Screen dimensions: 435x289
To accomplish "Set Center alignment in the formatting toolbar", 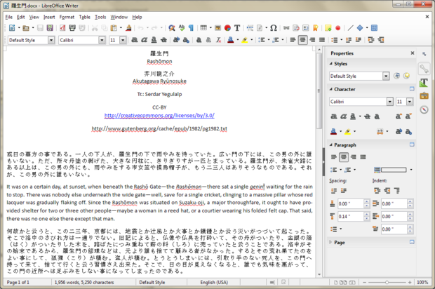I will pos(302,40).
